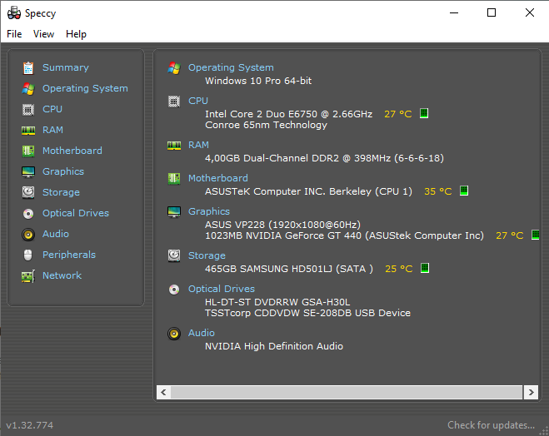Click the Optical Drives disc icon in sidebar
This screenshot has width=549, height=436.
[x=28, y=214]
